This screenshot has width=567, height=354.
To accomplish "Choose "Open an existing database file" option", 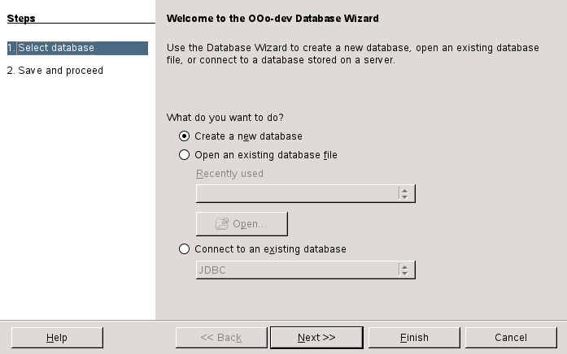I will click(185, 155).
